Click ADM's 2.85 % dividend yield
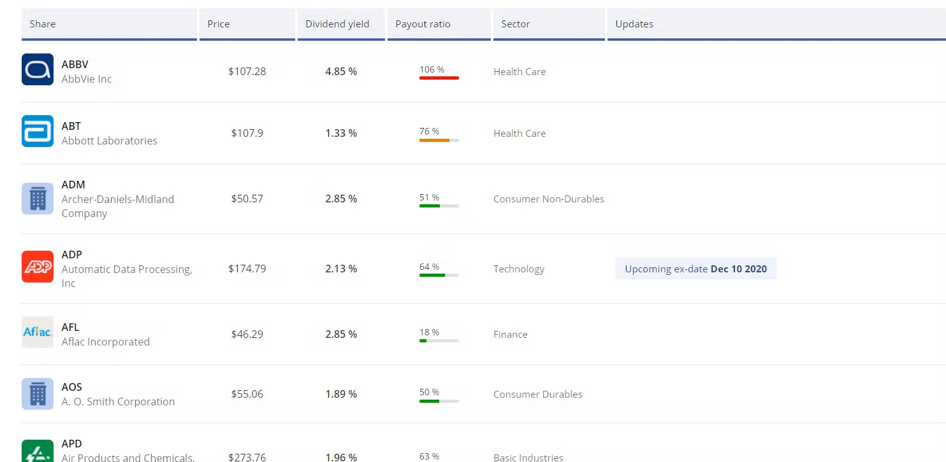Screen dimensions: 946x462 pos(341,199)
